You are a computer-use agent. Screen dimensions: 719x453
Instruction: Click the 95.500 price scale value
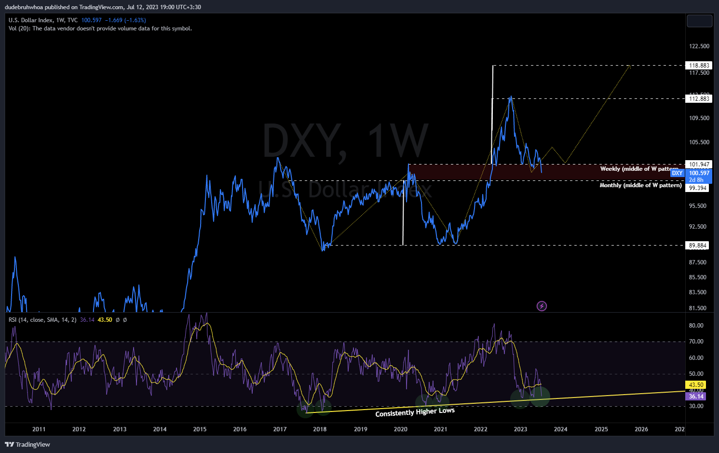[x=698, y=206]
